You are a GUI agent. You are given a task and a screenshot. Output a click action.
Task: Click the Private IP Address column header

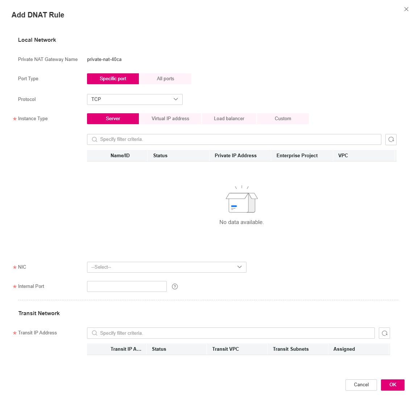click(236, 155)
